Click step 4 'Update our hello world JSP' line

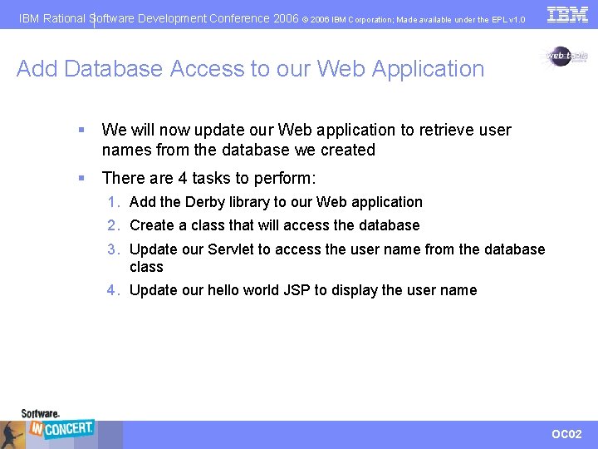point(303,290)
